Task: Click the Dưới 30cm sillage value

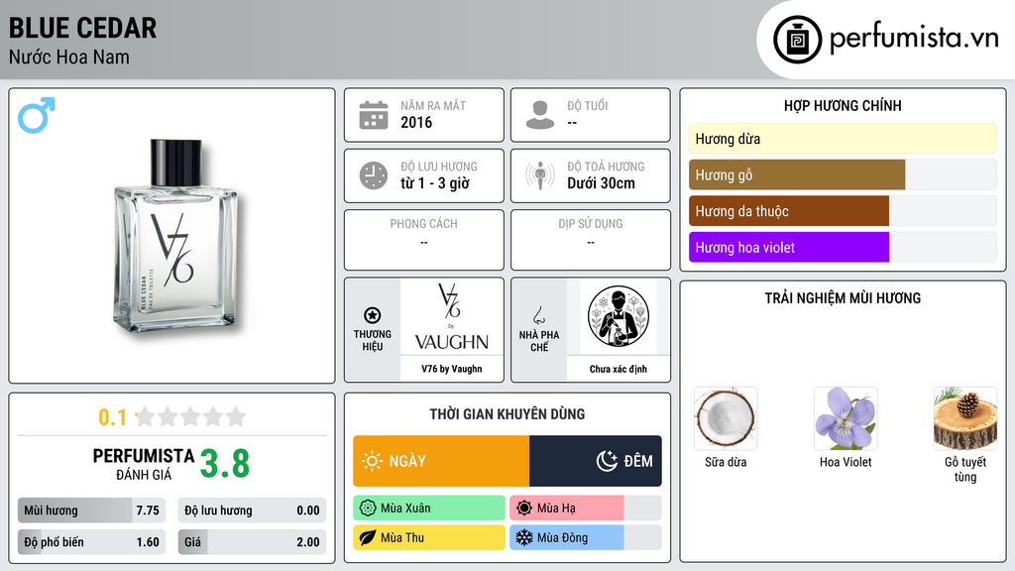Action: (601, 183)
